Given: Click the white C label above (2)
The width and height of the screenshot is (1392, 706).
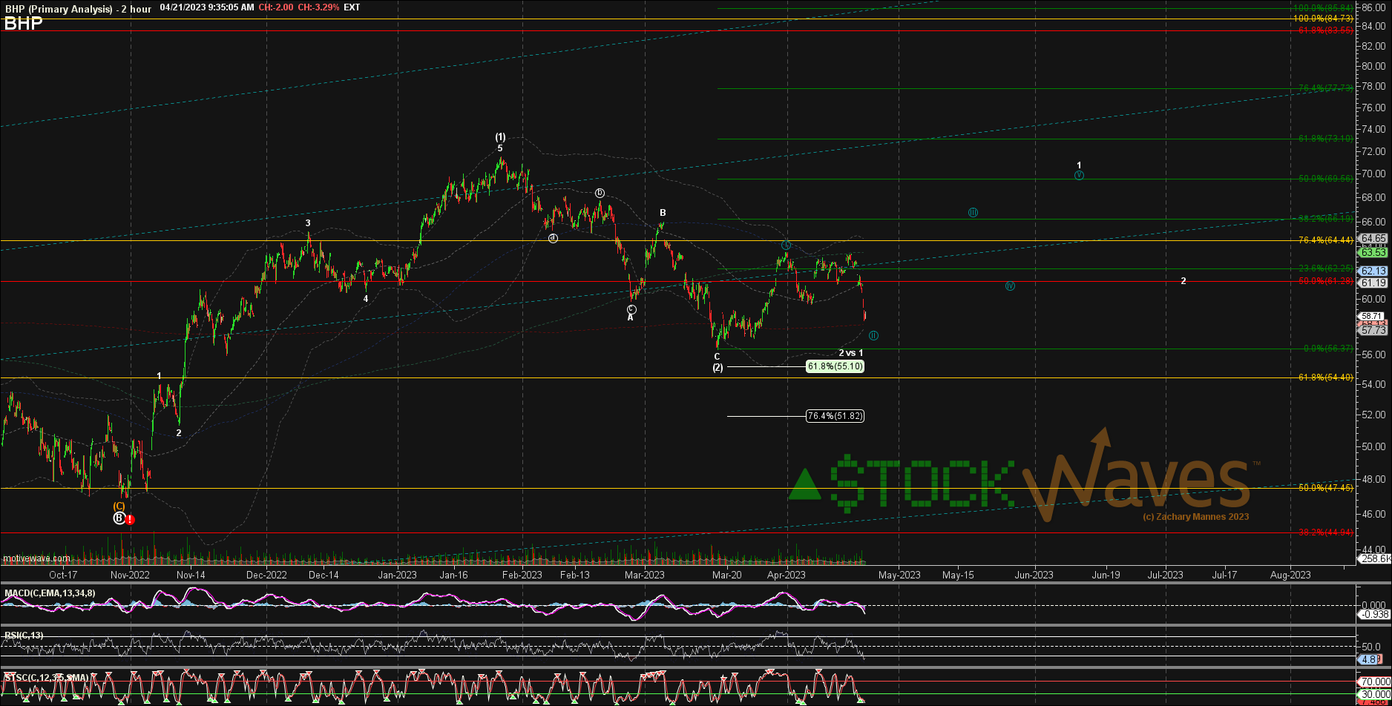Looking at the screenshot, I should pyautogui.click(x=718, y=357).
